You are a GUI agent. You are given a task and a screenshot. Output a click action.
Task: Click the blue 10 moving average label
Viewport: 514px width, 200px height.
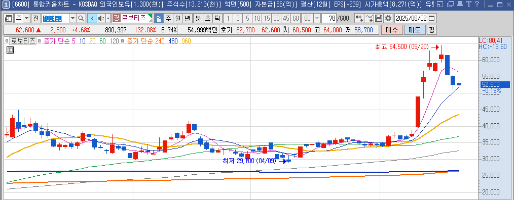point(82,41)
